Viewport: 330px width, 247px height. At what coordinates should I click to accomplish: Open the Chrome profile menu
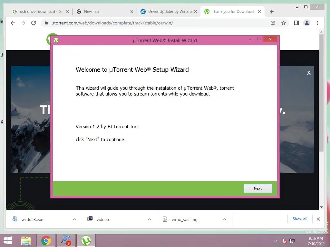tap(307, 23)
